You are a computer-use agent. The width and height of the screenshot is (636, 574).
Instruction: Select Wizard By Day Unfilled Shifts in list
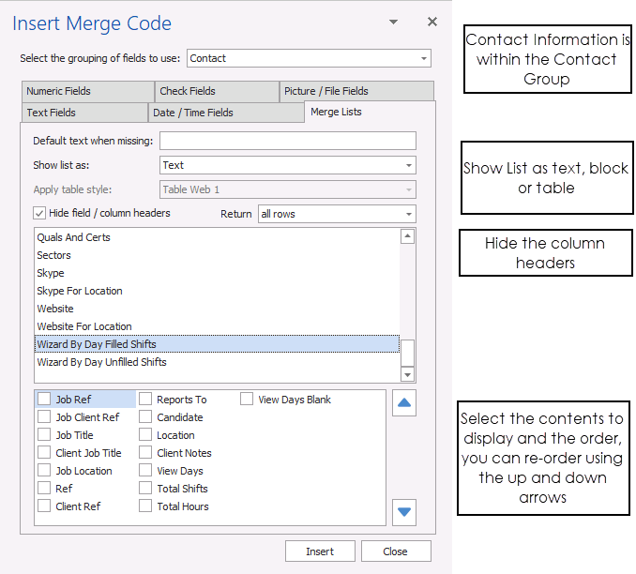[101, 362]
